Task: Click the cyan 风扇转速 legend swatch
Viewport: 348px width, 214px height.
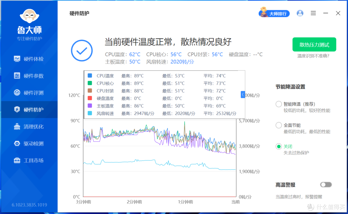Action: tap(90, 113)
